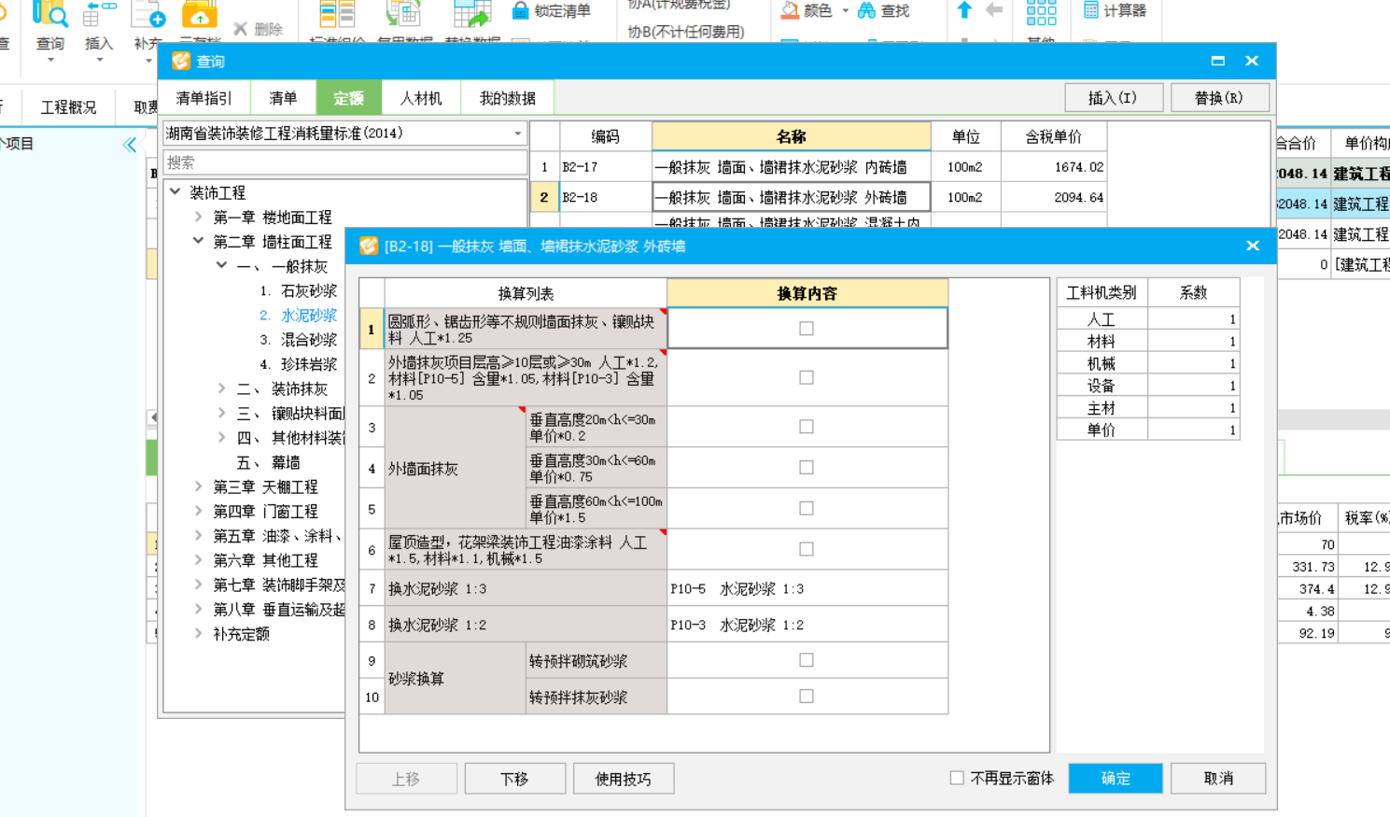Confirm with the 确定 button
The height and width of the screenshot is (817, 1390).
click(1116, 778)
